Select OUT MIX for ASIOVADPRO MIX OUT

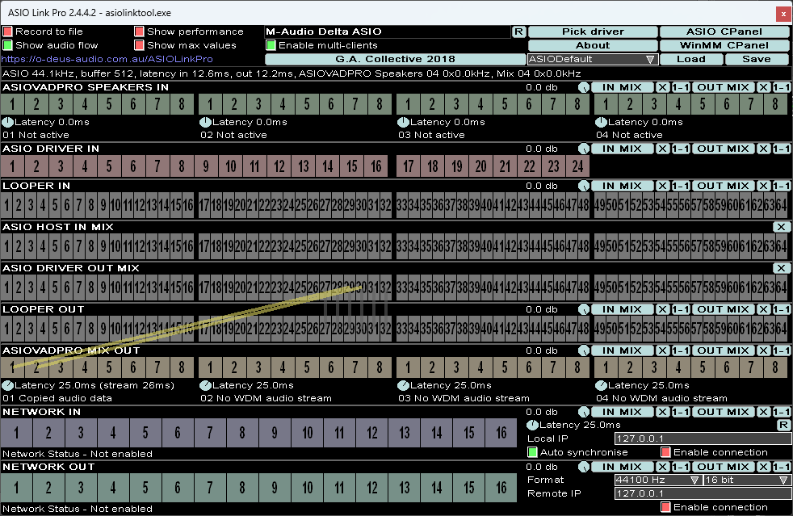coord(724,350)
